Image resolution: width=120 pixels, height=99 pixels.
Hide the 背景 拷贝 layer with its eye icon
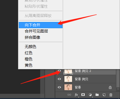click(x=59, y=79)
